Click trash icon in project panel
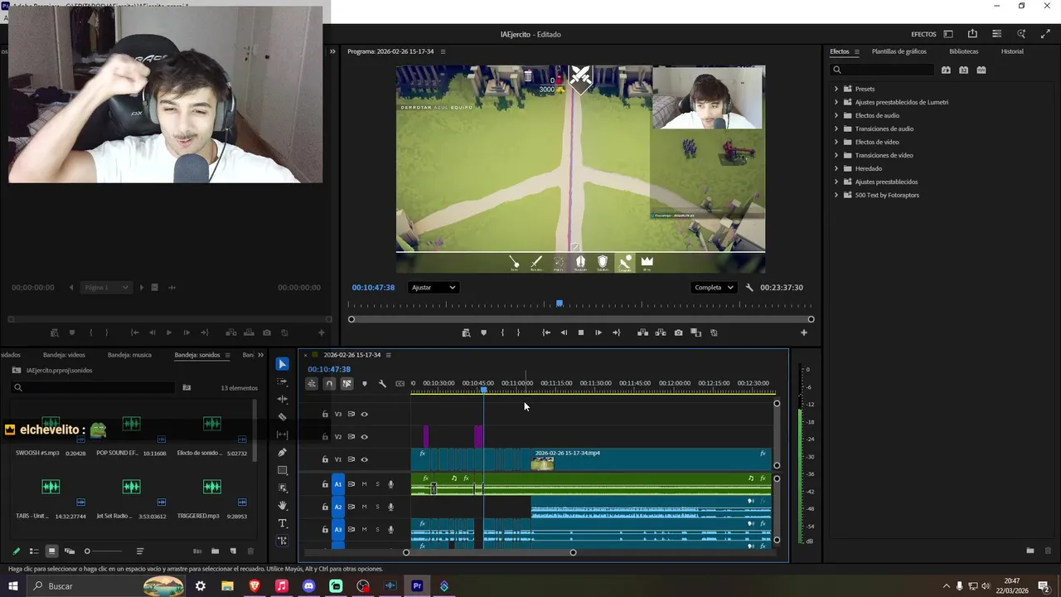The image size is (1061, 597). click(x=250, y=551)
